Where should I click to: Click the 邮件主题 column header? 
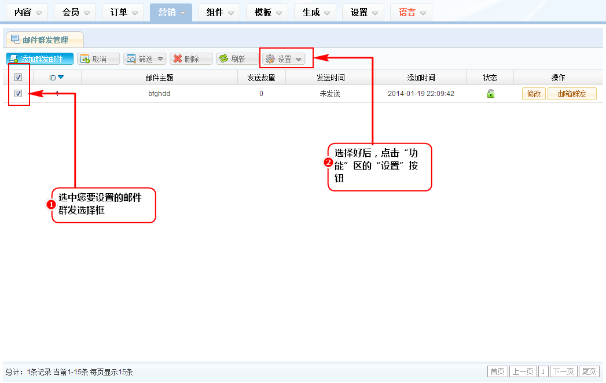click(159, 78)
